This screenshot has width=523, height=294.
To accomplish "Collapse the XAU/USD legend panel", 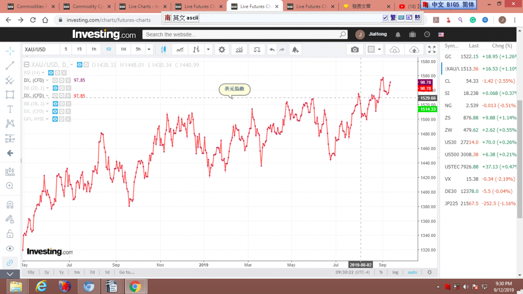I will click(x=27, y=65).
